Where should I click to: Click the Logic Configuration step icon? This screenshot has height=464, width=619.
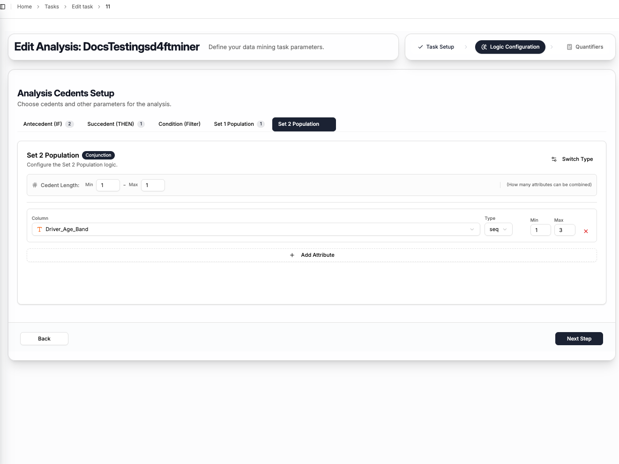[x=484, y=47]
